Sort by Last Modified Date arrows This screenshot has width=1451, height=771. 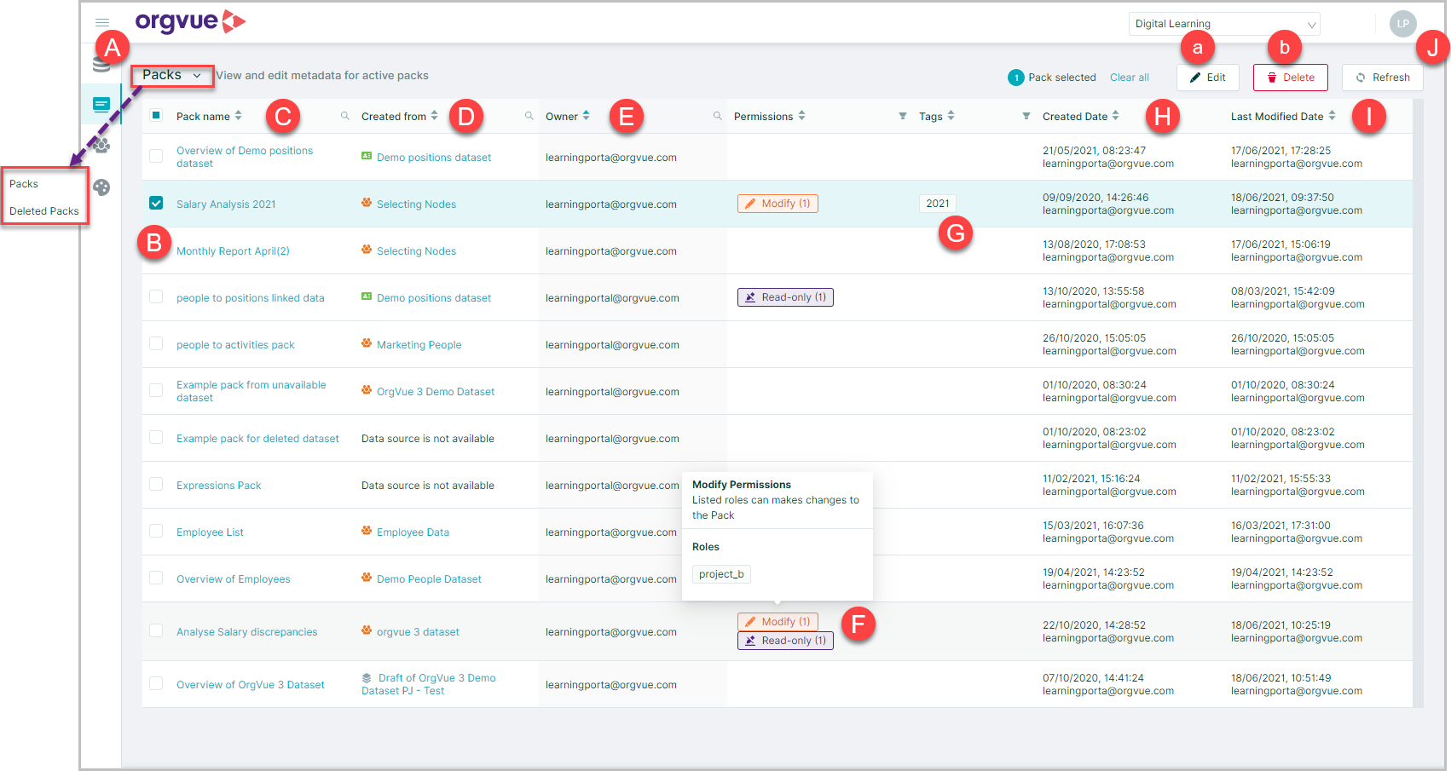[x=1332, y=115]
